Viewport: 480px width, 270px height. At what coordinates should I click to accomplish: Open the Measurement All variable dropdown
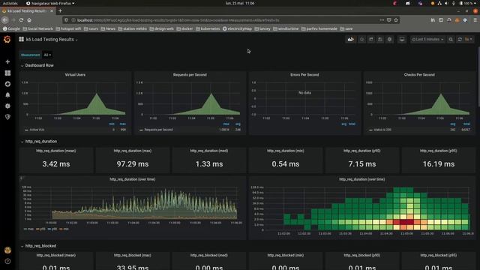point(47,55)
